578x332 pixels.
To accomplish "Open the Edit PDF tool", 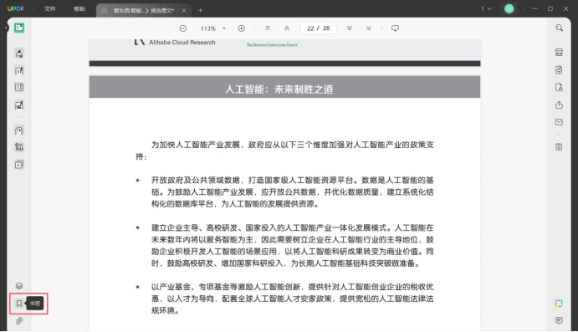I will pyautogui.click(x=19, y=71).
